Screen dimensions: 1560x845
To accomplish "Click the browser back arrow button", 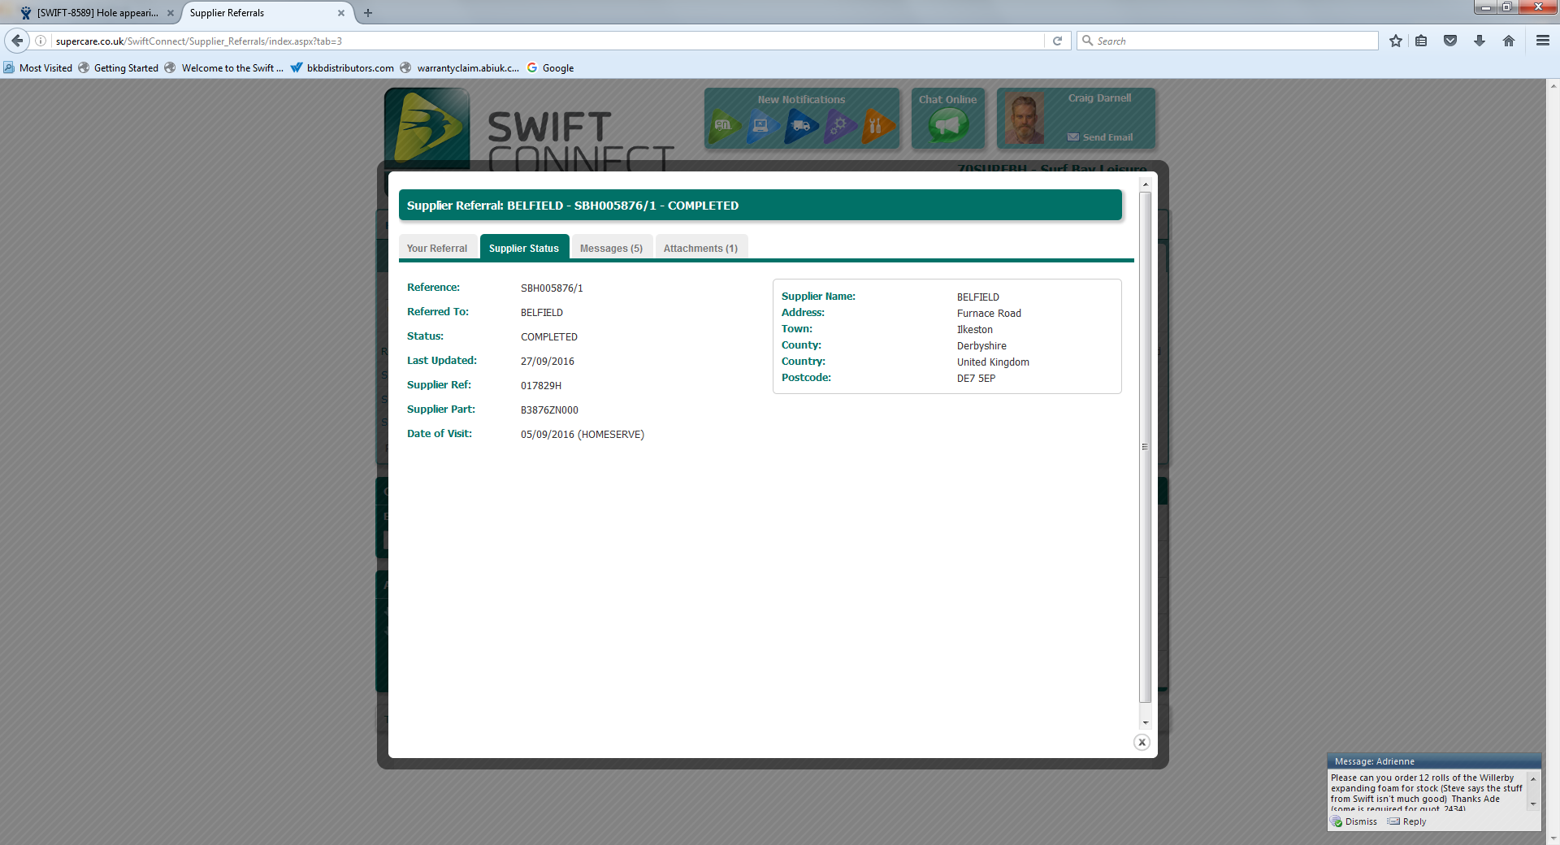I will 17,41.
